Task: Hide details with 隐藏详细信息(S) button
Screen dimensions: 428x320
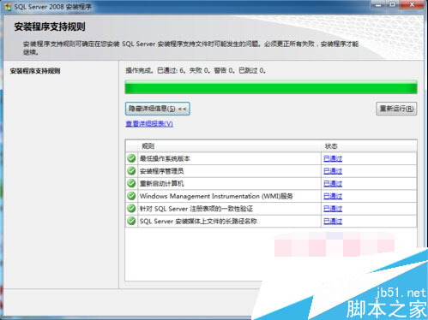Action: coord(158,109)
